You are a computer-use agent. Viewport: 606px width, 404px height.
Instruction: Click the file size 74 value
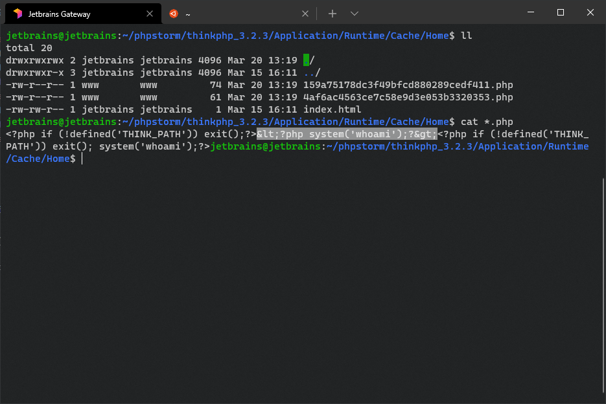(216, 85)
